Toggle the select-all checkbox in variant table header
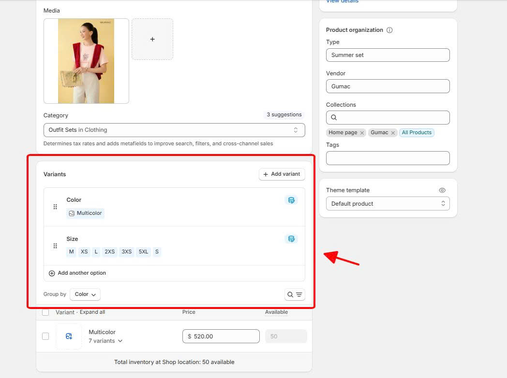The height and width of the screenshot is (378, 507). point(45,312)
